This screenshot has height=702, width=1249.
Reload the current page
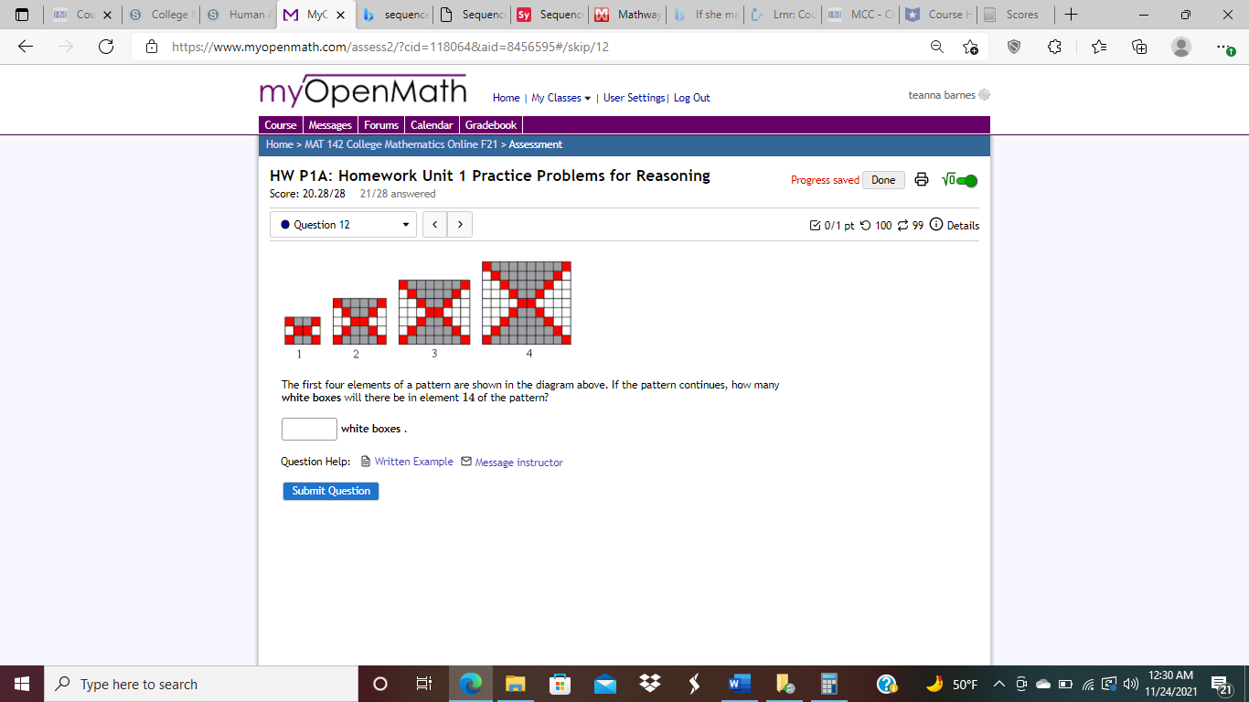coord(106,47)
